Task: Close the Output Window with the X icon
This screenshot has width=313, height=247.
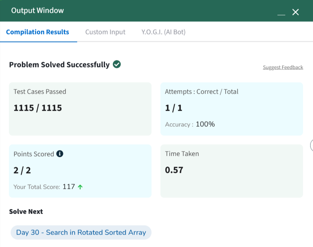Action: [x=296, y=12]
